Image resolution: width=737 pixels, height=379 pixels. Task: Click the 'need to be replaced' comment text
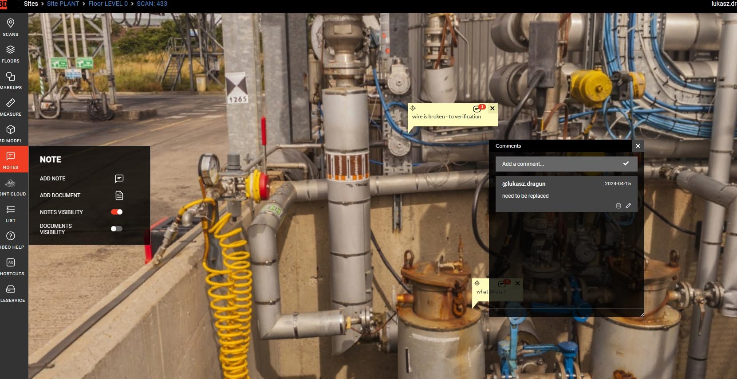(x=525, y=196)
